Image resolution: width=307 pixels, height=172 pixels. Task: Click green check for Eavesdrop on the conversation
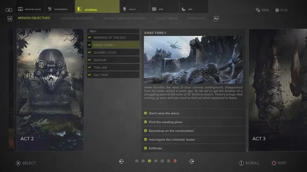[145, 131]
